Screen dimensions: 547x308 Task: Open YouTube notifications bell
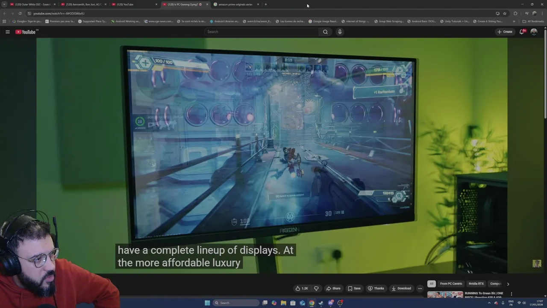coord(522,32)
